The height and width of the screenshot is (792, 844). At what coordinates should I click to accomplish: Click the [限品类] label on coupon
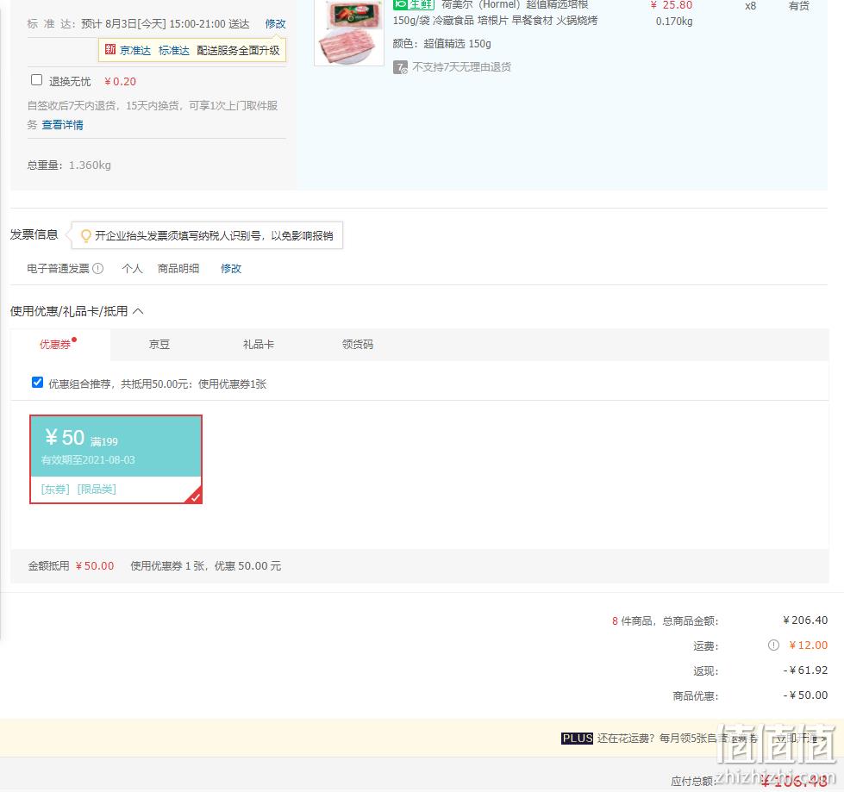click(x=97, y=490)
